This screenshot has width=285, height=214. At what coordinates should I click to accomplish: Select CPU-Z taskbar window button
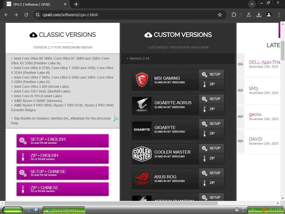point(64,210)
